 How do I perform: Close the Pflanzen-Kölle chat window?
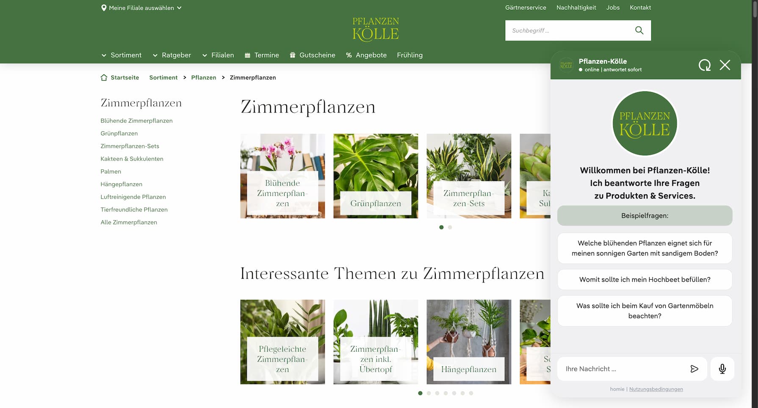[x=725, y=65]
